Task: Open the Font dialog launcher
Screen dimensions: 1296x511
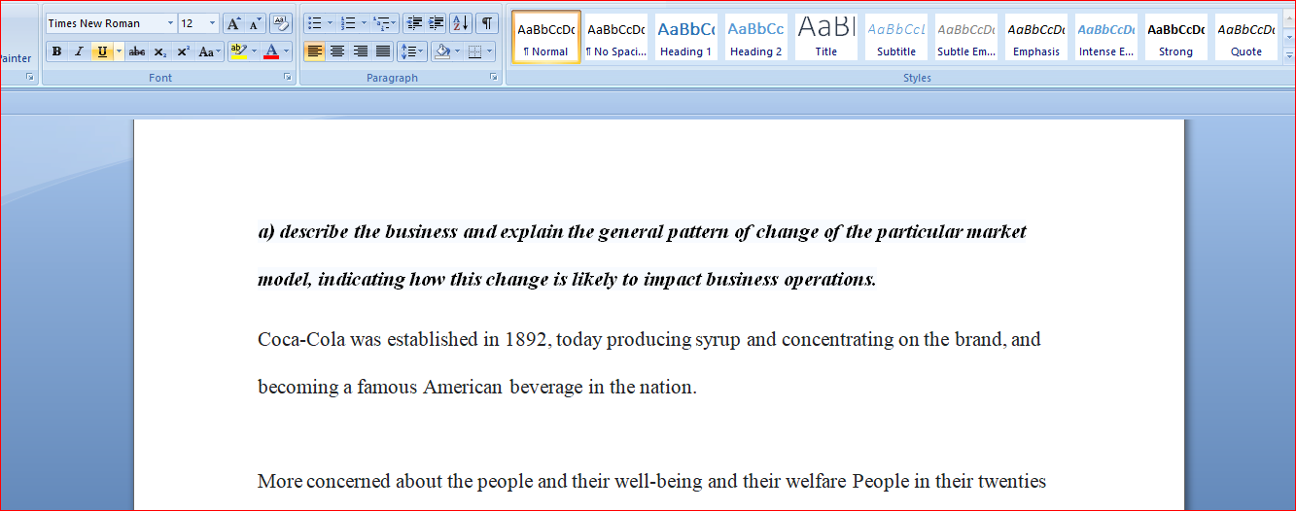Action: [288, 77]
